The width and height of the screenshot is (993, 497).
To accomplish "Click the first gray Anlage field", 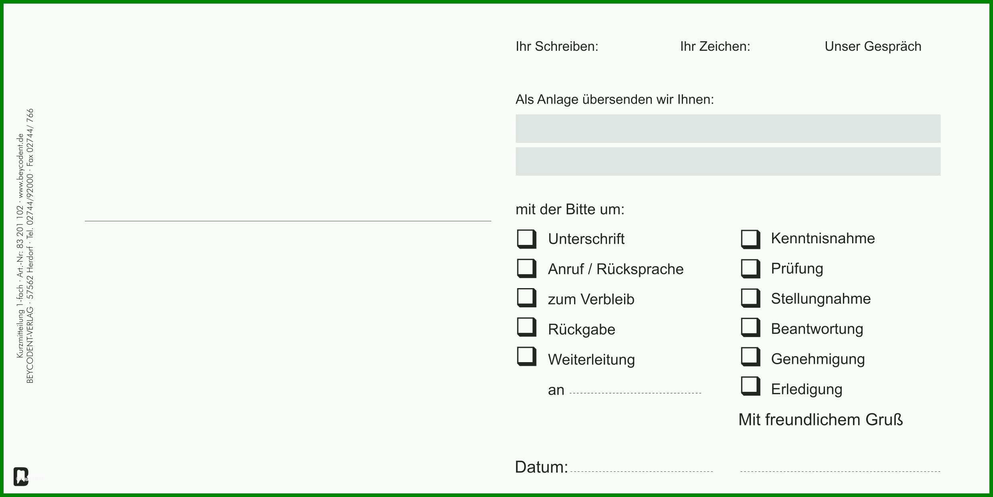I will coord(728,128).
